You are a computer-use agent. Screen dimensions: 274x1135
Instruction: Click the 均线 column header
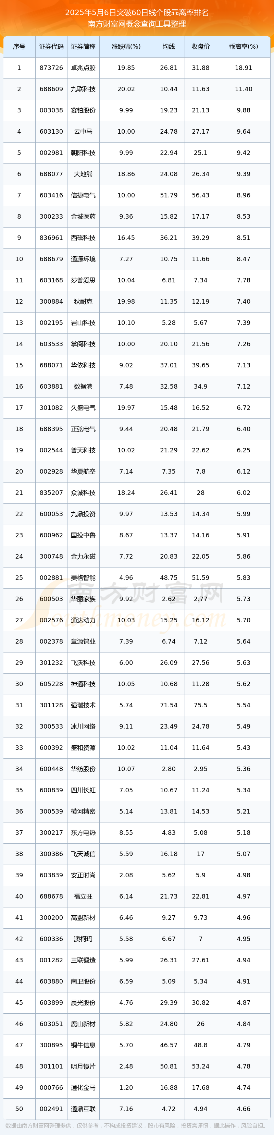pos(169,47)
